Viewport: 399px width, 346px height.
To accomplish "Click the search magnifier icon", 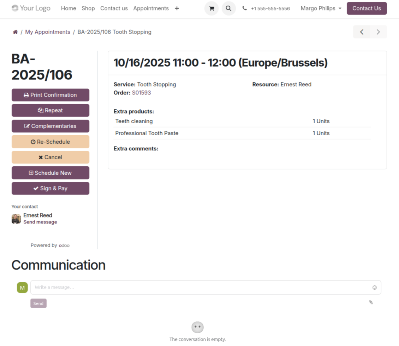I will click(228, 8).
